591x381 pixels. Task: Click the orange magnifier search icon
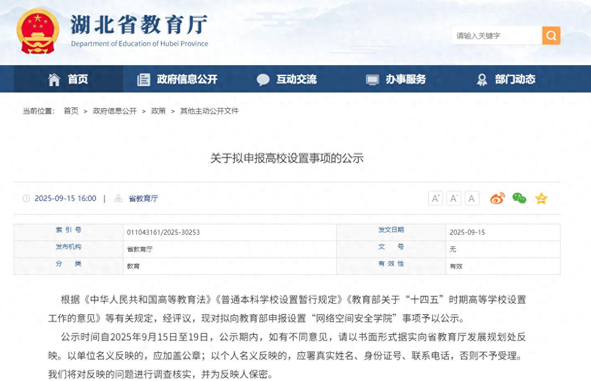pyautogui.click(x=551, y=35)
